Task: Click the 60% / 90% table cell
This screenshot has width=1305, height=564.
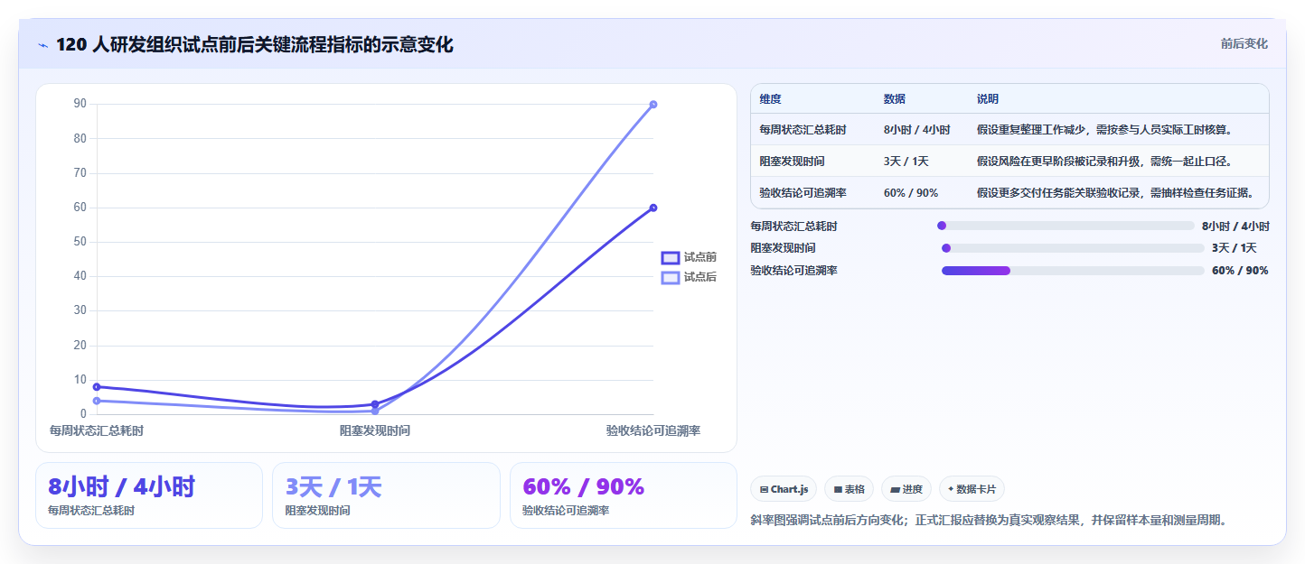Action: [x=911, y=193]
